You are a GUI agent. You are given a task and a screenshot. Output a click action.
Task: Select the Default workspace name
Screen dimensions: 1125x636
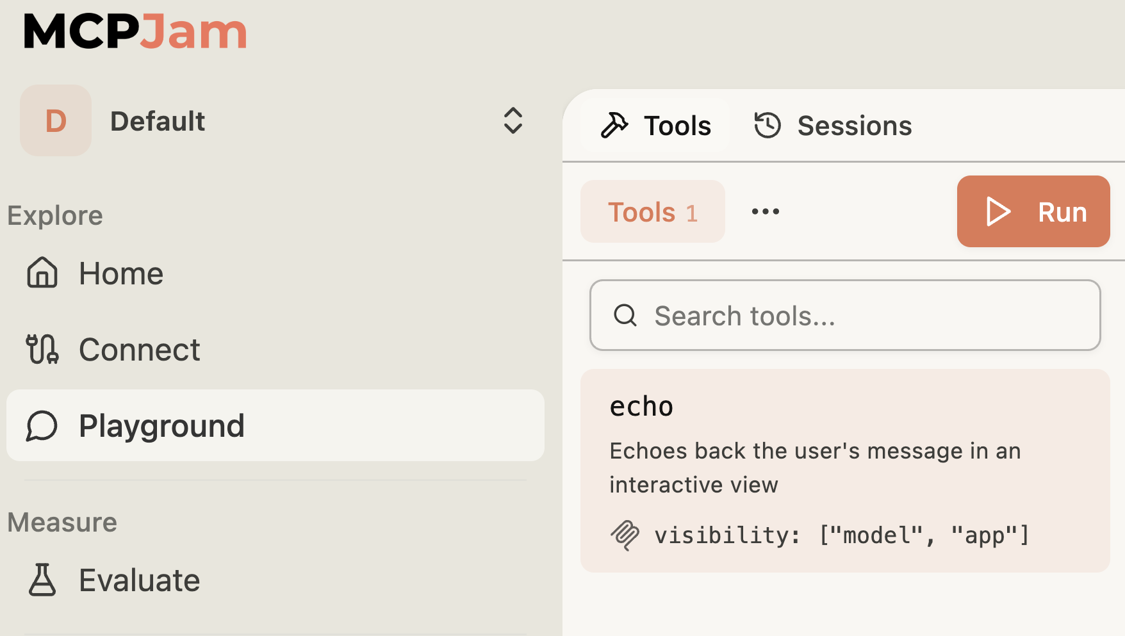coord(158,121)
